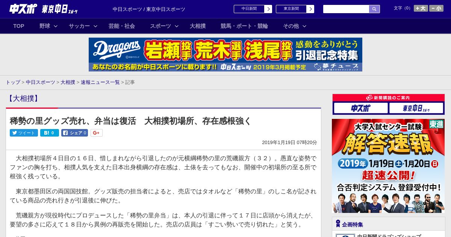Image resolution: width=451 pixels, height=237 pixels.
Task: Decrease text size with the －小 button
Action: coord(436,8)
